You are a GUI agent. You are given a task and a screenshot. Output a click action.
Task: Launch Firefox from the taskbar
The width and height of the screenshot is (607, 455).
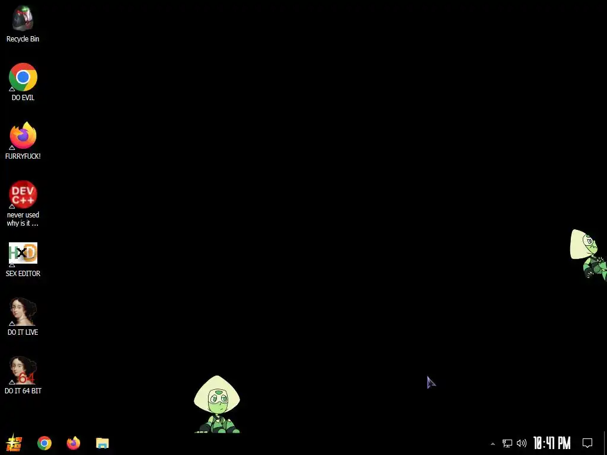(73, 443)
